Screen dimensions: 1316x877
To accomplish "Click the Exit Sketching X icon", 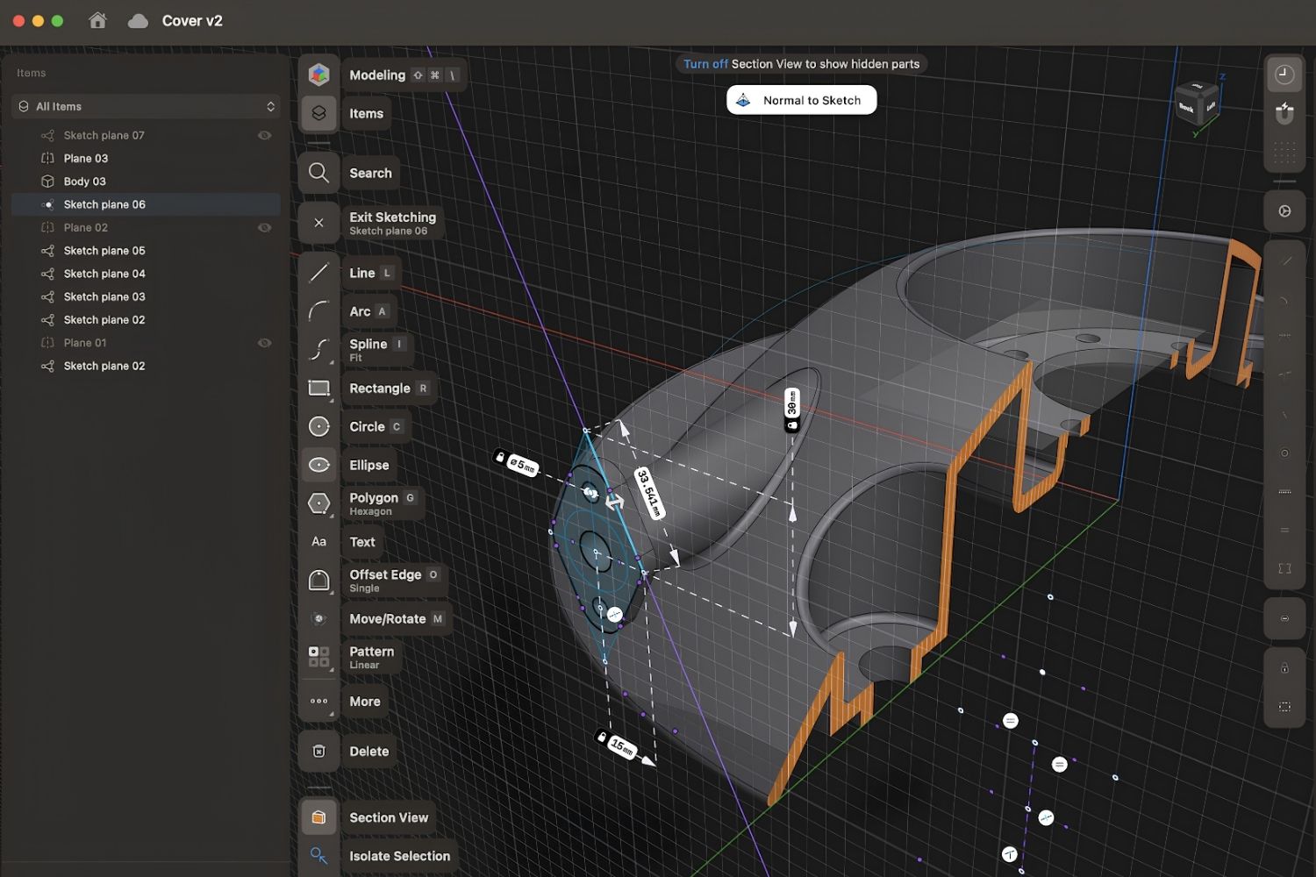I will [318, 223].
